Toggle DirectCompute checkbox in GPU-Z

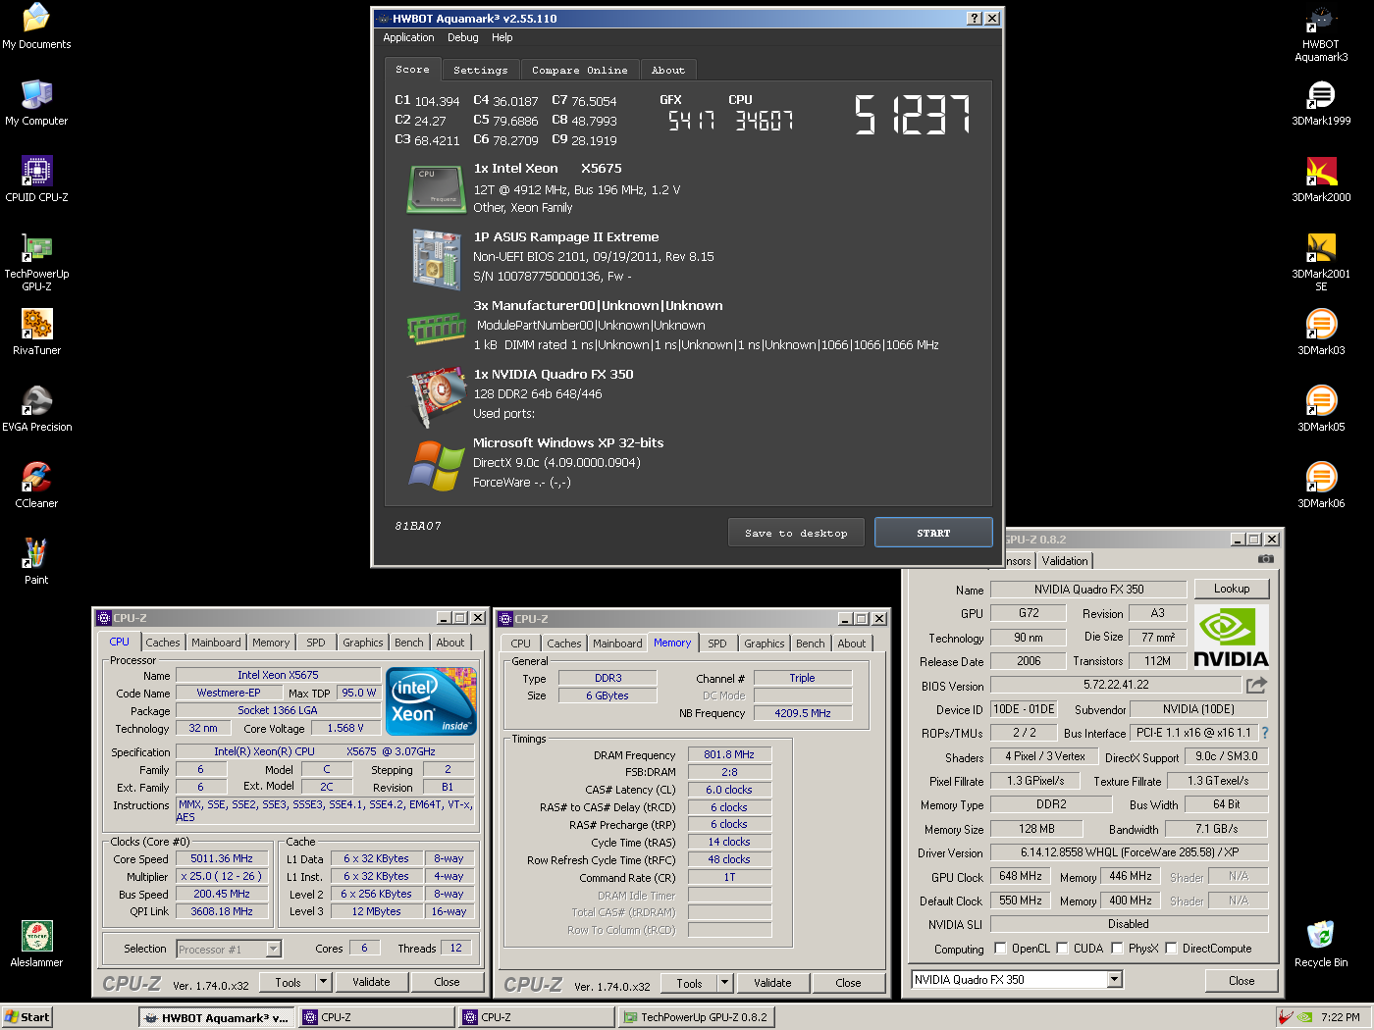pyautogui.click(x=1171, y=949)
